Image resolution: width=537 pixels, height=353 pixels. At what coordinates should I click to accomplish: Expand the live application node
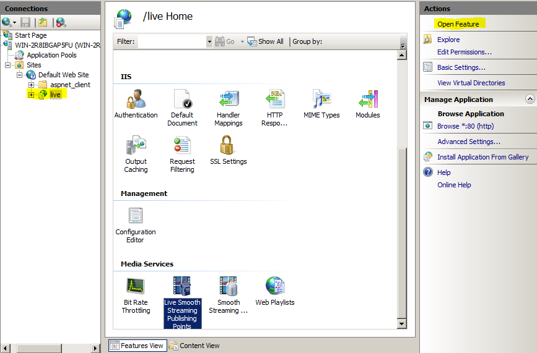coord(31,95)
